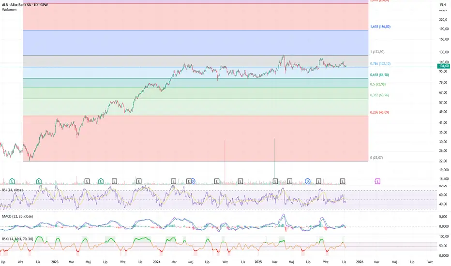The height and width of the screenshot is (266, 451).
Task: Click the E marker between Lip and Wrz 2024
Action: tap(217, 181)
